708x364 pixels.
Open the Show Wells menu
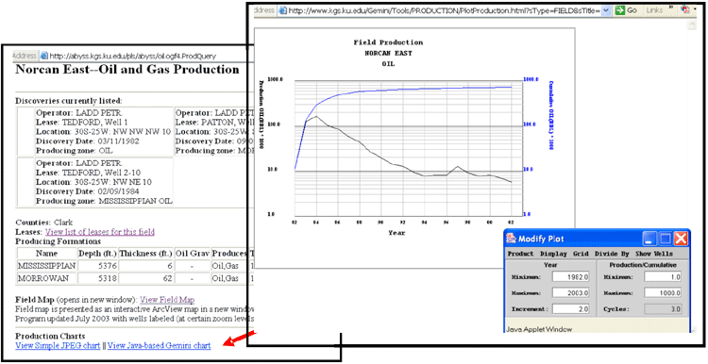coord(654,254)
